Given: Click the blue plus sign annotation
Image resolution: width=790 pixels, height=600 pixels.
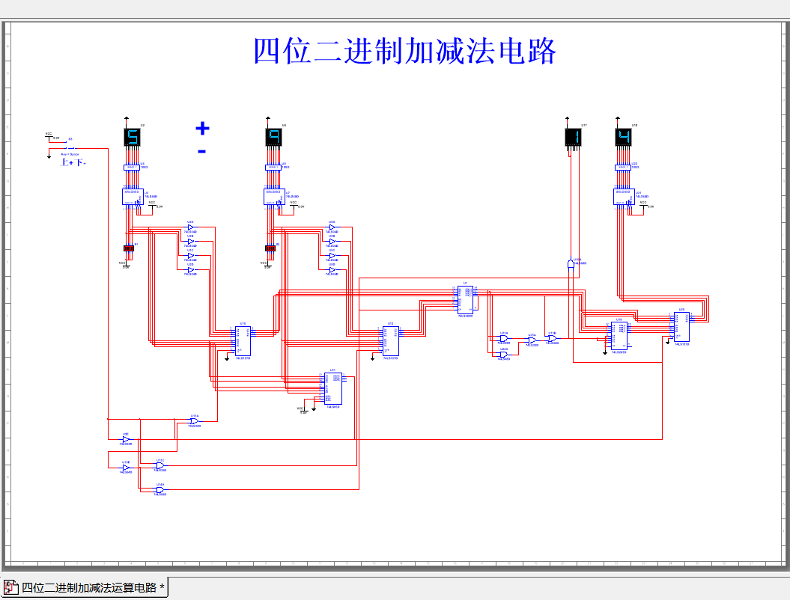Looking at the screenshot, I should coord(202,129).
